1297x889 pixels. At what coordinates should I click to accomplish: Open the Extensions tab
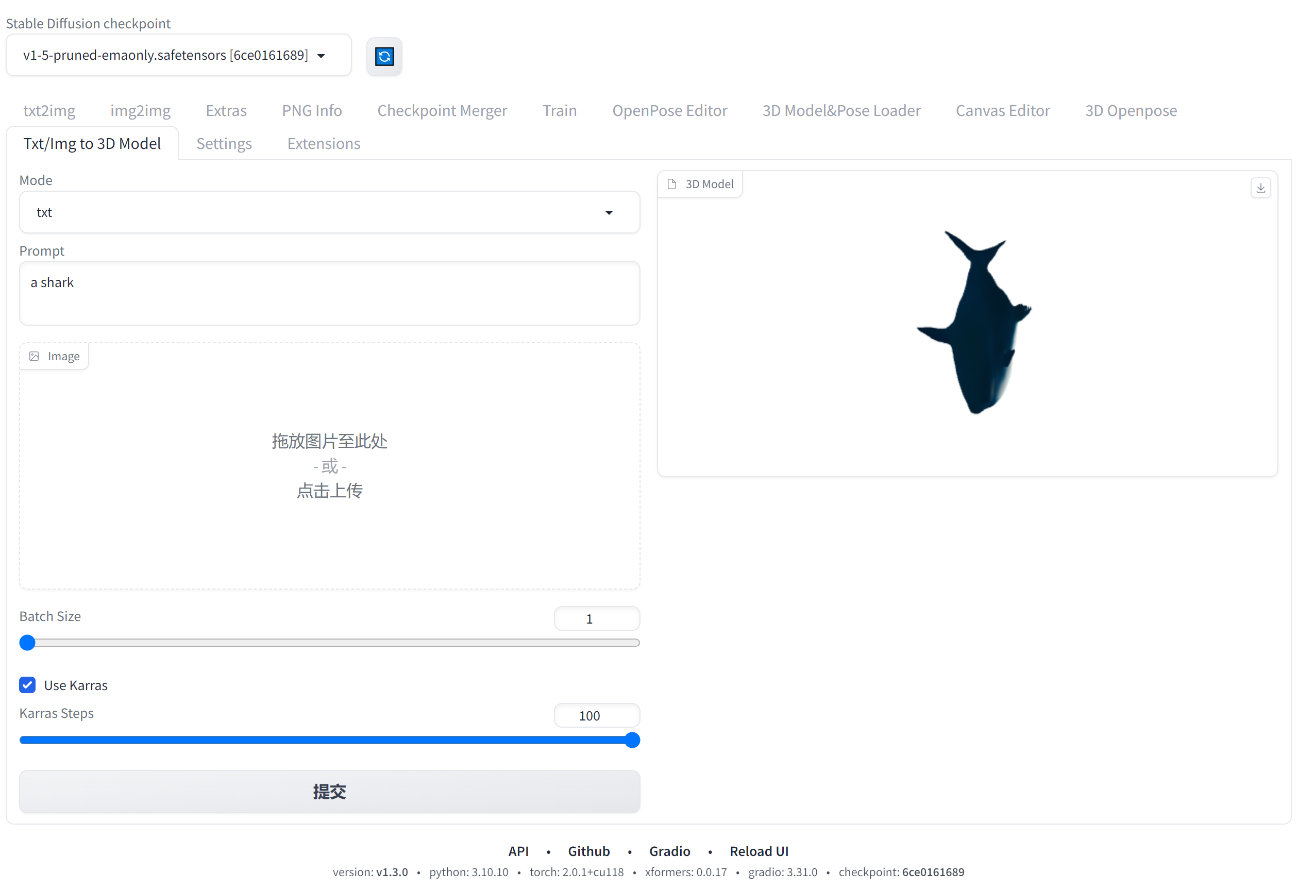coord(324,143)
